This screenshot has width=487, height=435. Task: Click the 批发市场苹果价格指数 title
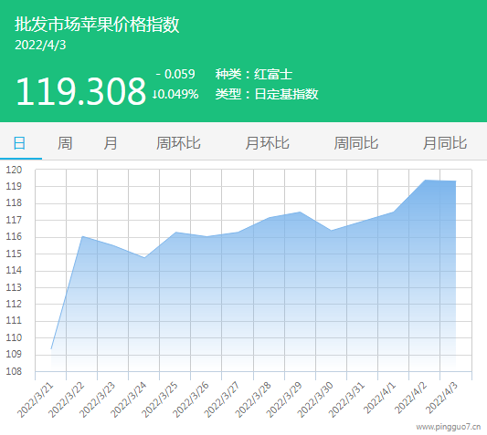(97, 25)
